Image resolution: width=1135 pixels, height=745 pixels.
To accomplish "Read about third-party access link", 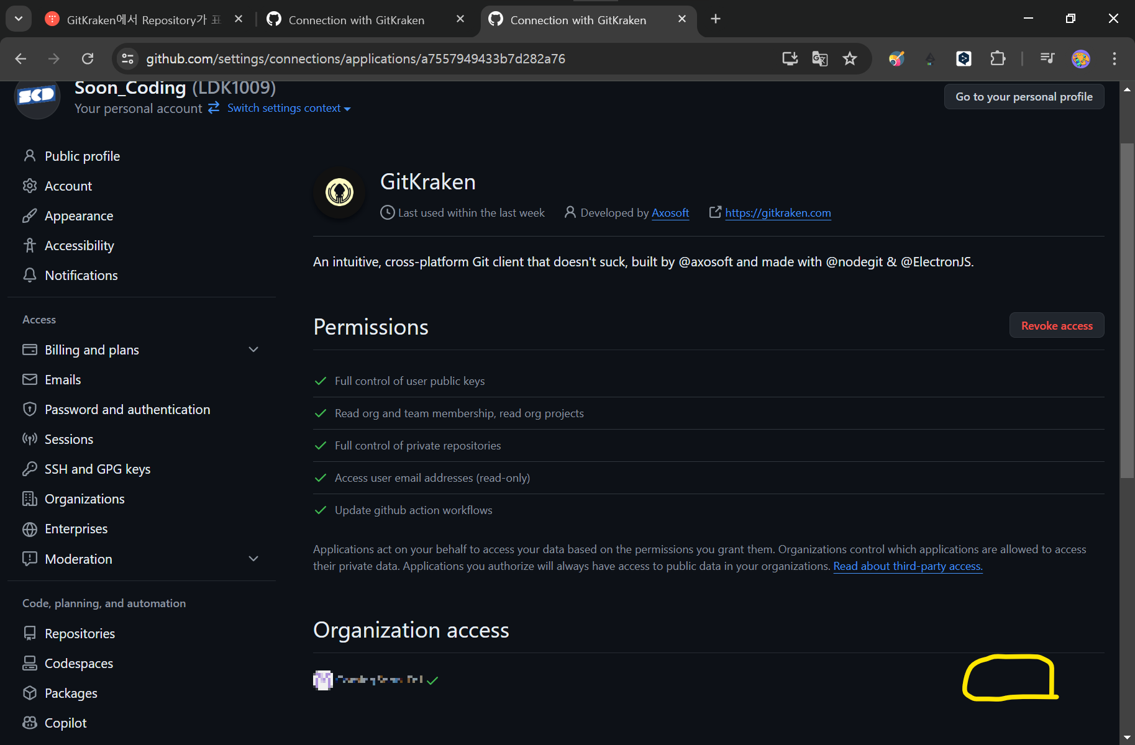I will tap(908, 566).
